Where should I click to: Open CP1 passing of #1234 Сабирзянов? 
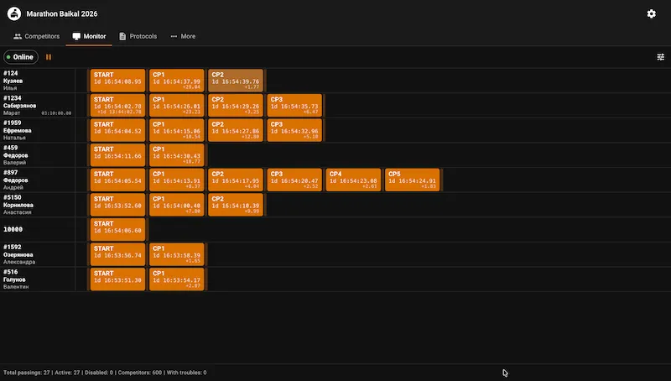pos(177,105)
